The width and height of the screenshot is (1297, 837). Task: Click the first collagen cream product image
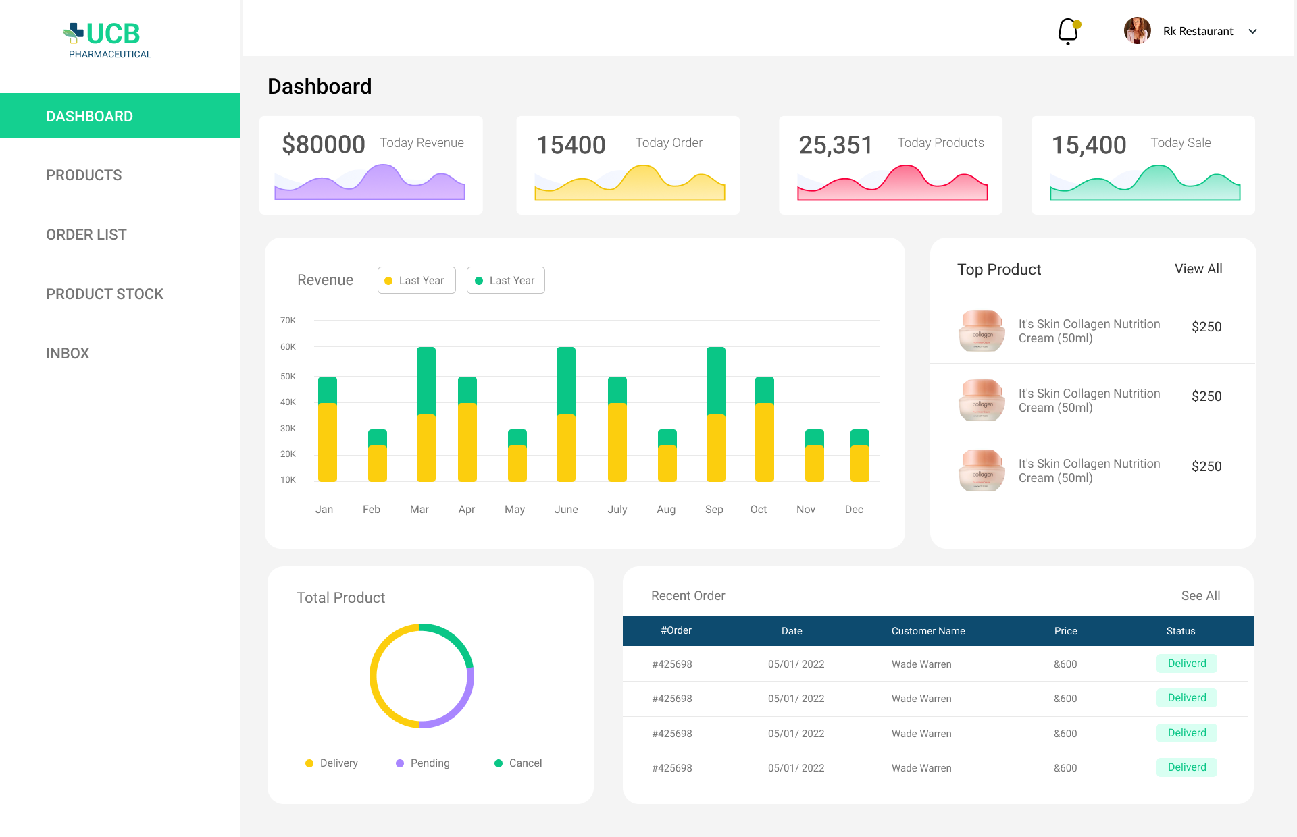982,330
